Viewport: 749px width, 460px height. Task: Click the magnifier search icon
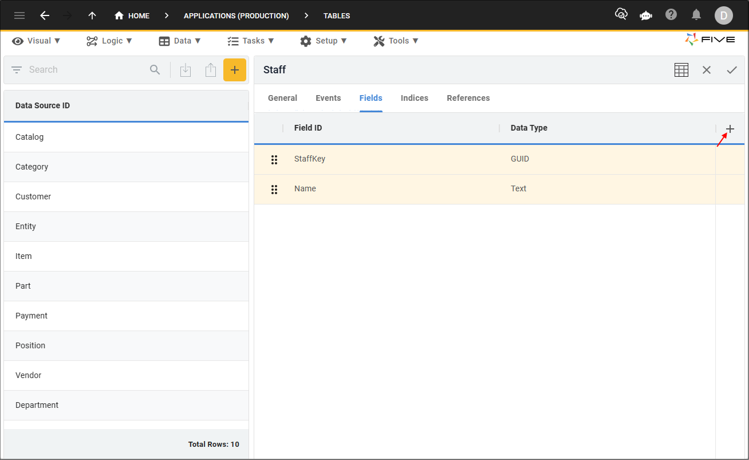[x=155, y=70]
